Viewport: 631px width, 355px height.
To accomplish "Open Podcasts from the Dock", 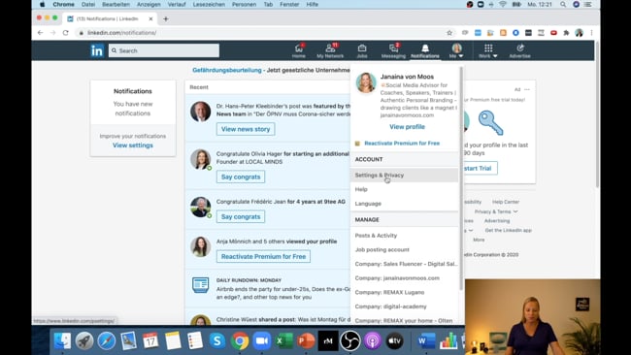I will [x=372, y=340].
